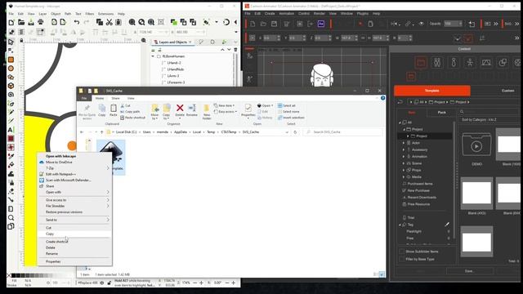Select the Zoom tool in Inkscape toolbox
523x294 pixels.
(11, 218)
